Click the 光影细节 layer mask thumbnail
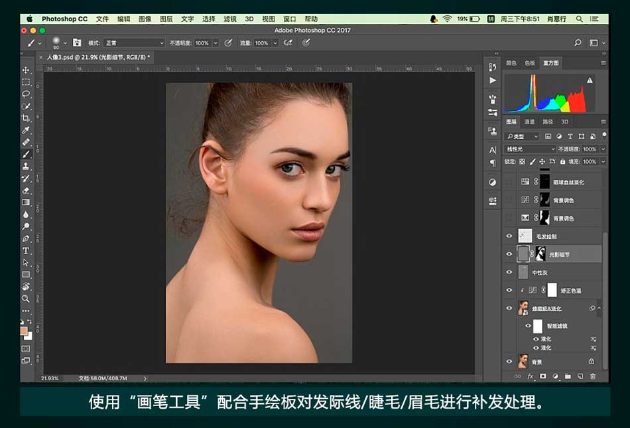The width and height of the screenshot is (630, 428). point(540,254)
